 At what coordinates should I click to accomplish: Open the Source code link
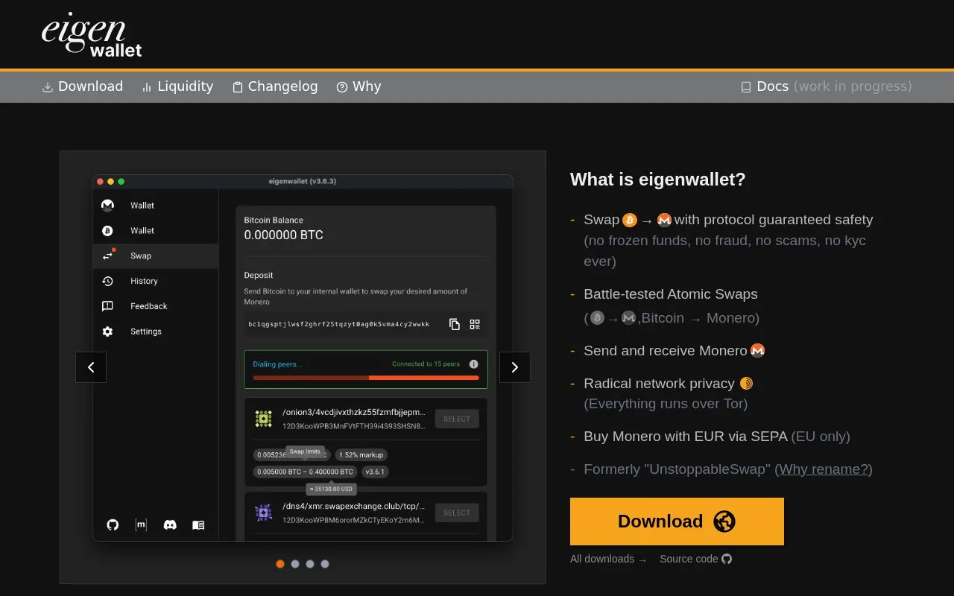tap(696, 559)
